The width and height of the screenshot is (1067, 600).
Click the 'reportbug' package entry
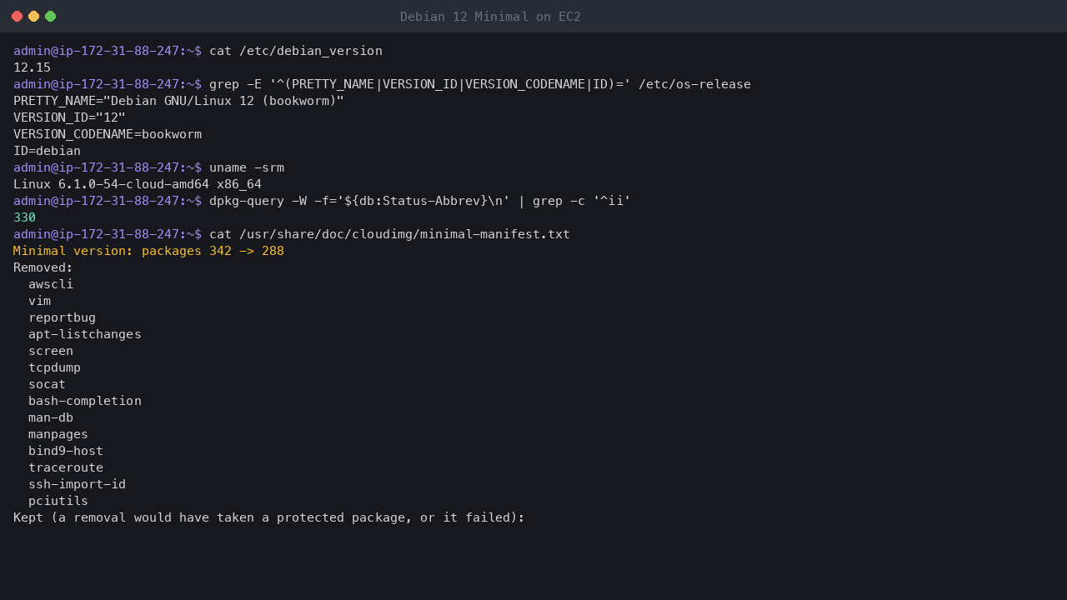point(62,317)
